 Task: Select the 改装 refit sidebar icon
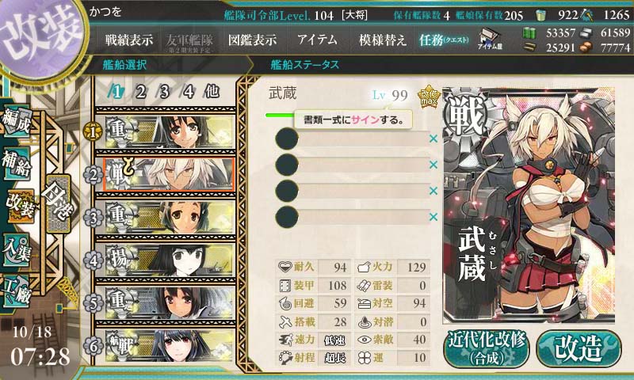(19, 206)
